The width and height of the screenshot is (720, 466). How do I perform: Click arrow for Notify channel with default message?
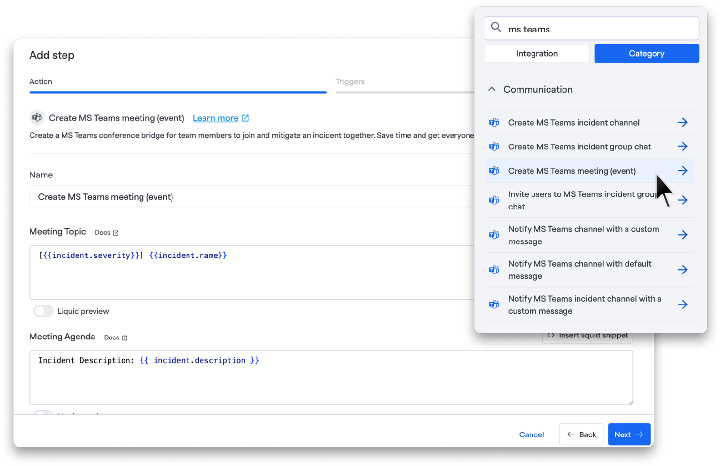coord(683,270)
